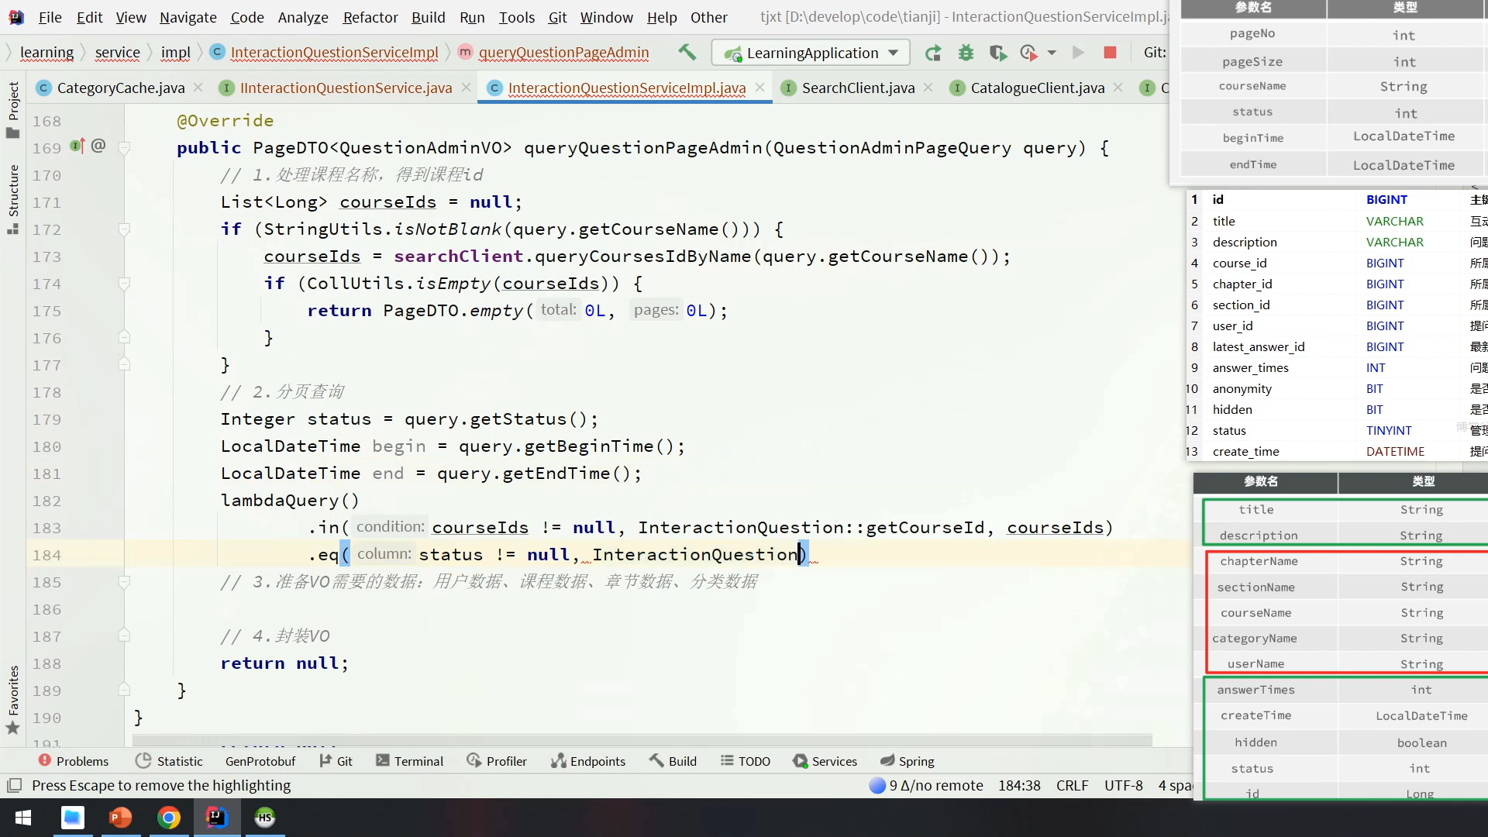Click the profiler run clock icon
Image resolution: width=1488 pixels, height=837 pixels.
[1028, 53]
